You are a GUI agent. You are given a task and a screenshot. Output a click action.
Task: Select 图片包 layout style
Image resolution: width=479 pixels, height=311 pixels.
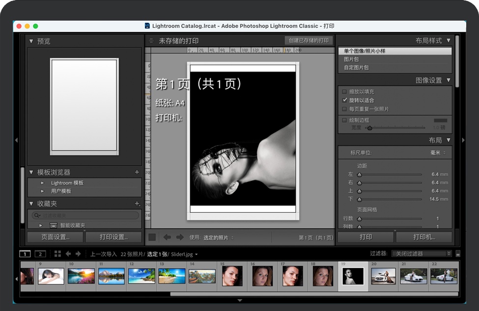pos(352,59)
